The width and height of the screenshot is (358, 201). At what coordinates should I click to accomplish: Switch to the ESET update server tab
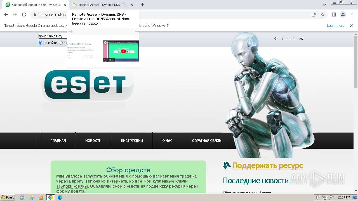[36, 5]
